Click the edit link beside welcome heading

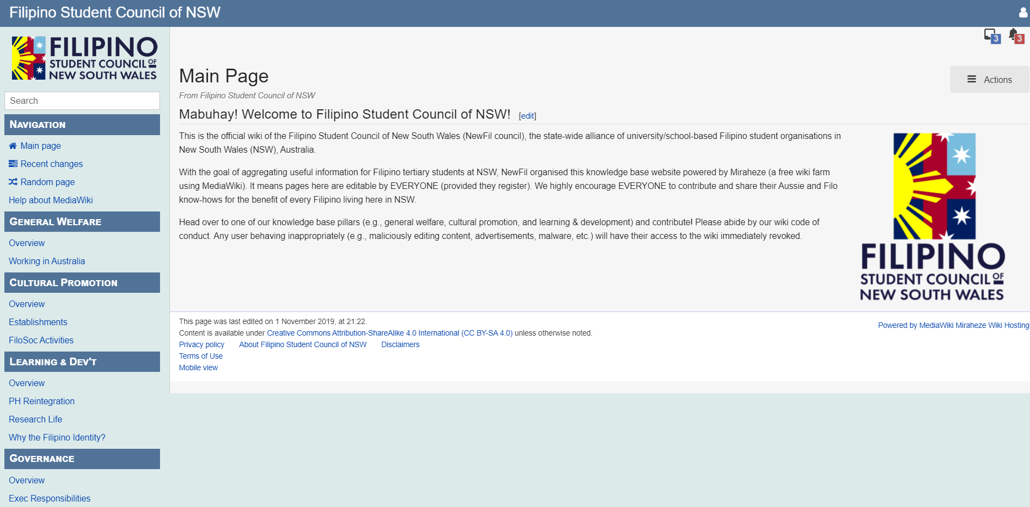coord(527,116)
